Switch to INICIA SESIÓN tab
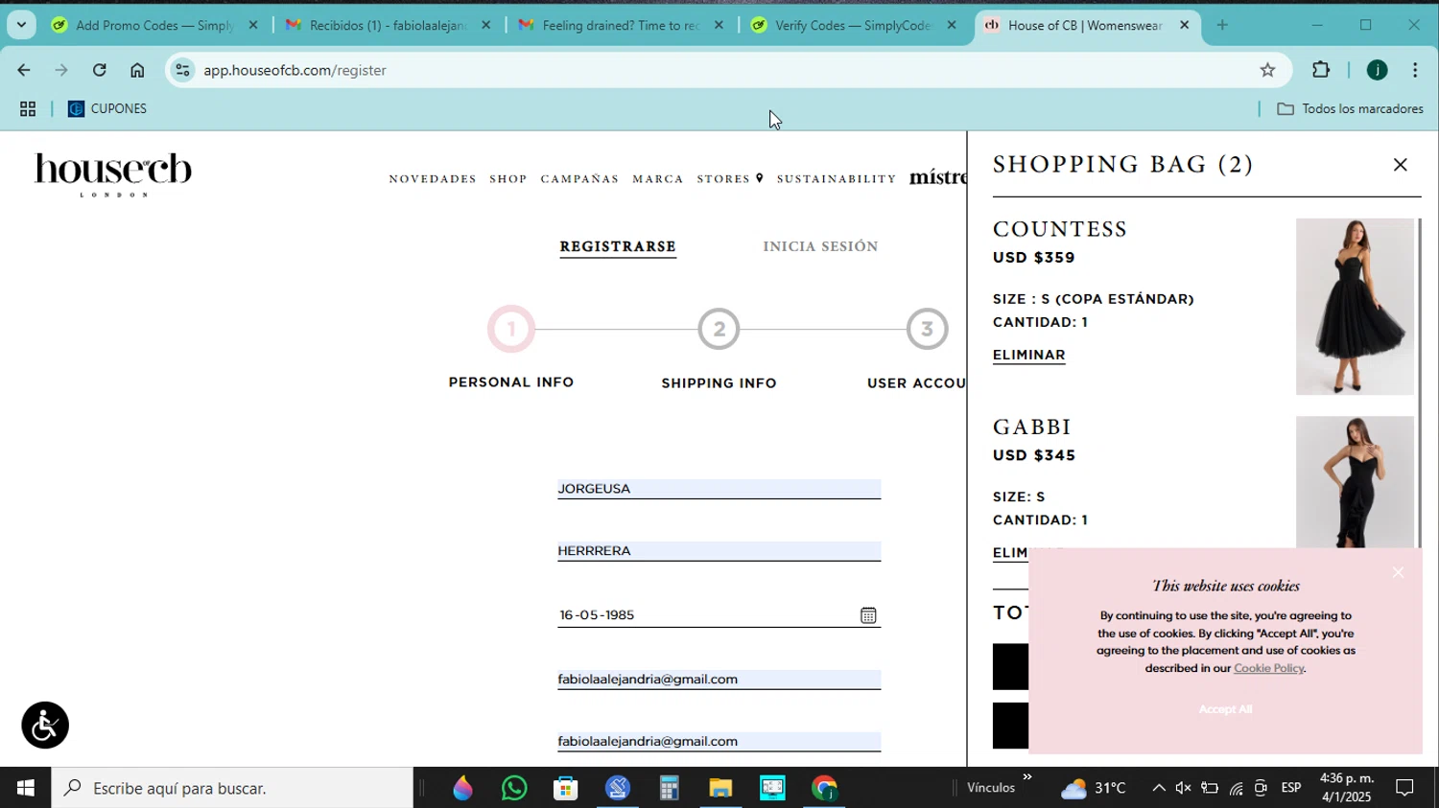 point(820,246)
